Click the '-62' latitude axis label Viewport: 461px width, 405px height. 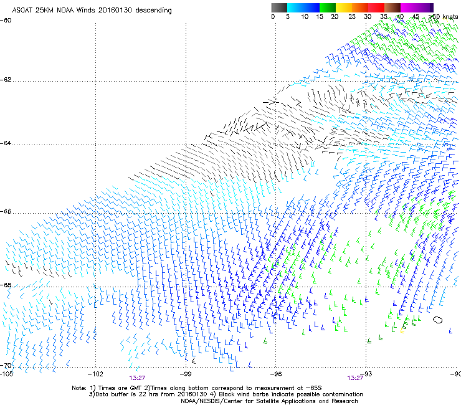pos(6,80)
